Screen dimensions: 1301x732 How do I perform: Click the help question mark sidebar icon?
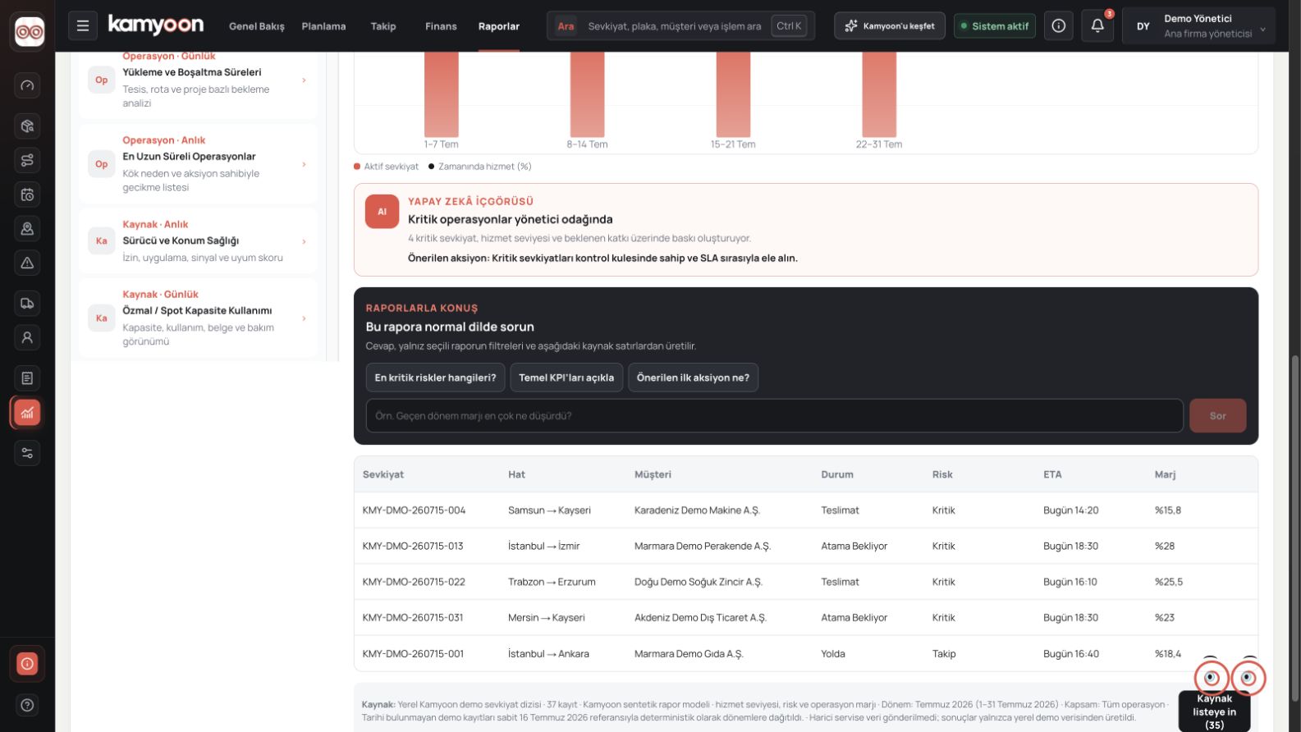point(27,705)
